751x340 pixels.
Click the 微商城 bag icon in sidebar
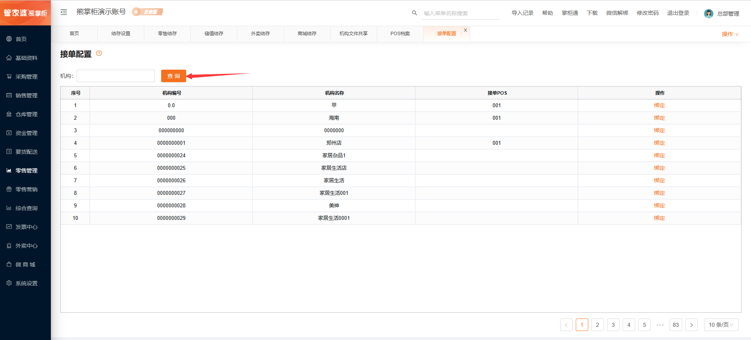(x=9, y=264)
